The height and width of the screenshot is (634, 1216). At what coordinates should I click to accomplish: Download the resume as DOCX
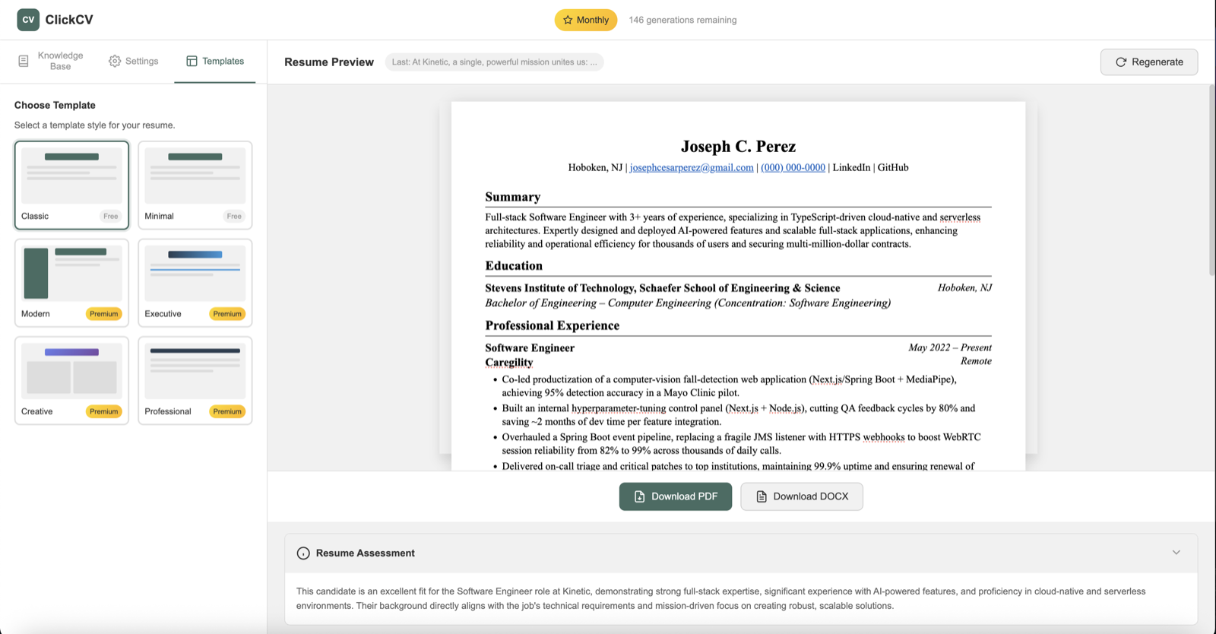pos(802,496)
